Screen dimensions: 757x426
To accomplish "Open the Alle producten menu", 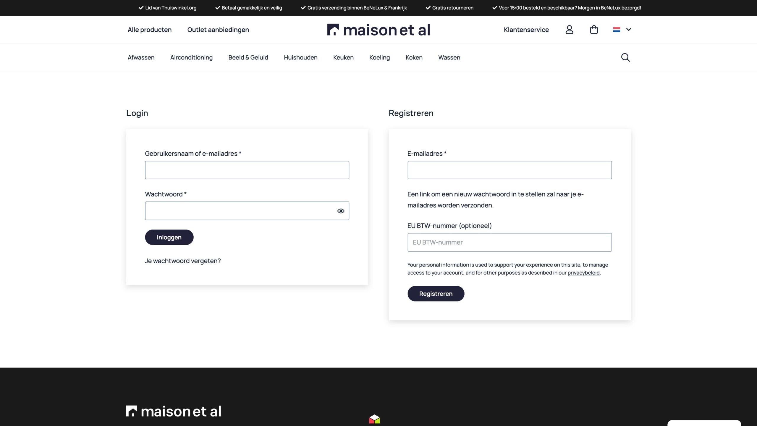I will coord(150,30).
